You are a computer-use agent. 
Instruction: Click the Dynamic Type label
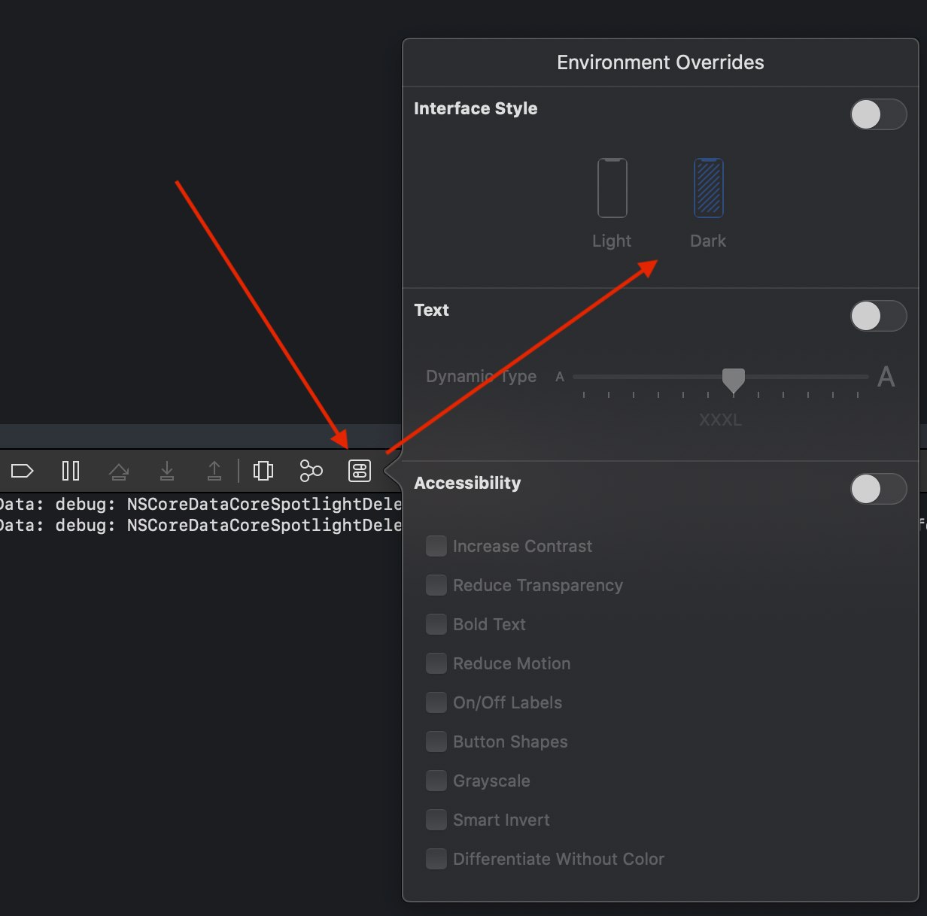click(x=482, y=376)
